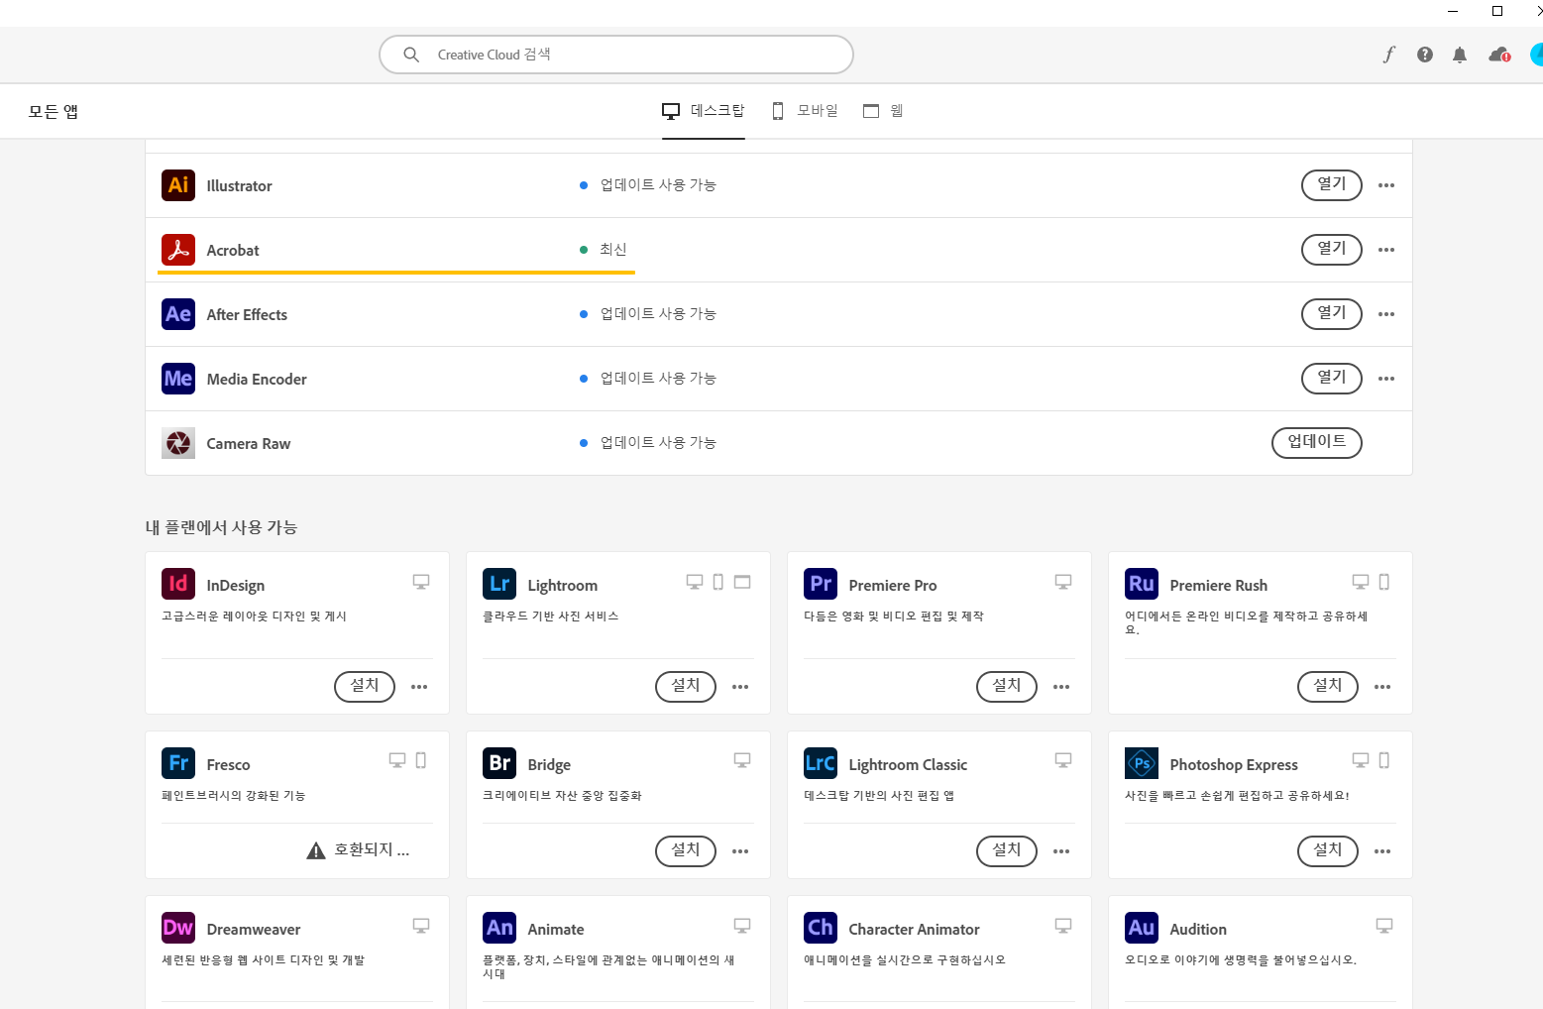Screen dimensions: 1543x1009
Task: Click the Fresco incompatible warning icon
Action: (316, 850)
